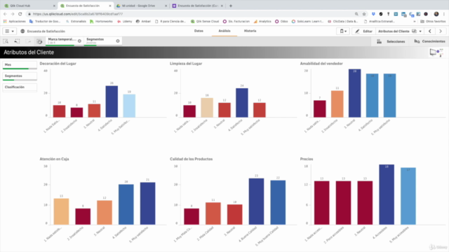Open smart search in selection toolbar

tap(6, 41)
